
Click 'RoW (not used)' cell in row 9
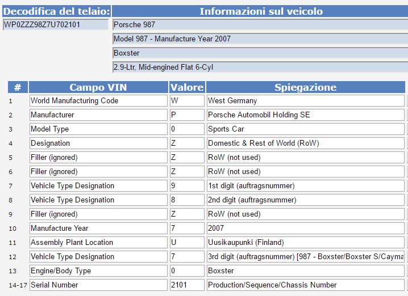point(306,214)
